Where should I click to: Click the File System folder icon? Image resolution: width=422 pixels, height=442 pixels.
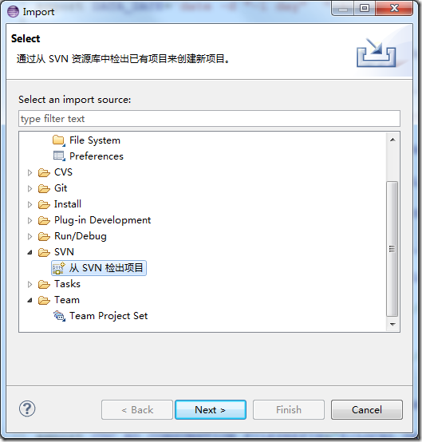tap(59, 140)
